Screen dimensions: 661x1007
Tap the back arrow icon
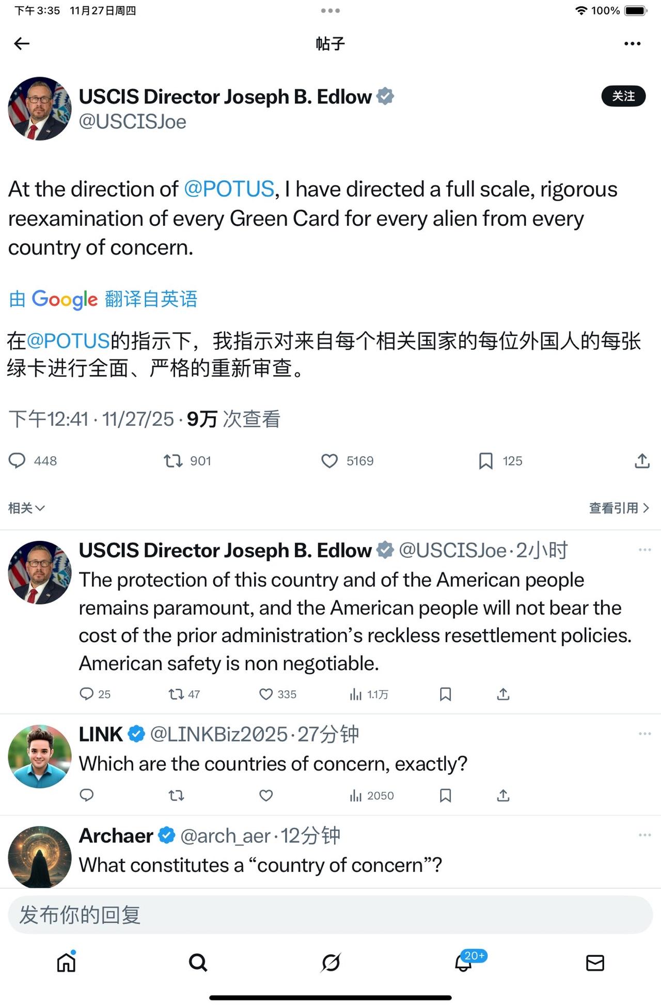[22, 43]
